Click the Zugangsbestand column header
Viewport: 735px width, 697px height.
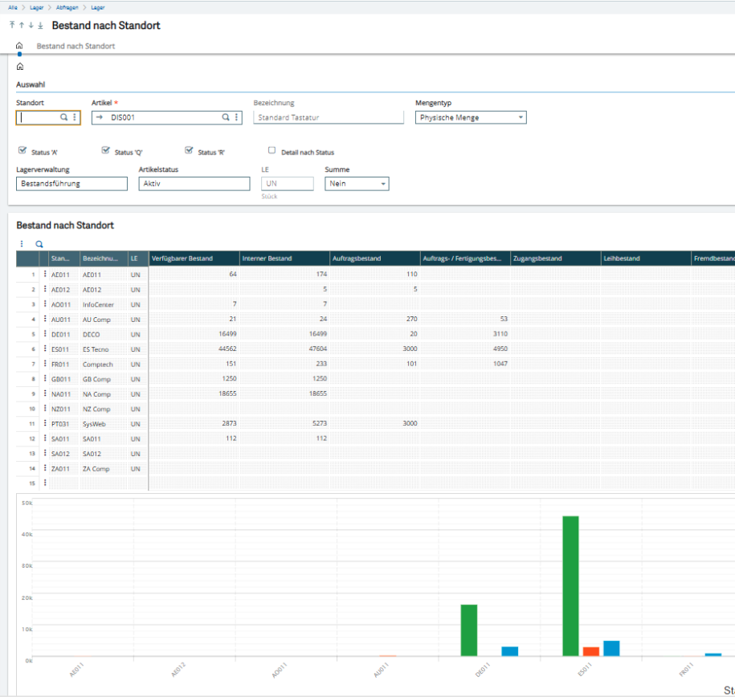click(556, 259)
